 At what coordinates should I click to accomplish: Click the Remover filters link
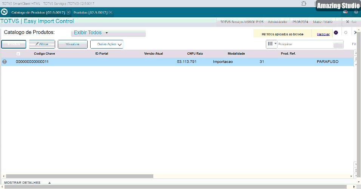tap(323, 34)
